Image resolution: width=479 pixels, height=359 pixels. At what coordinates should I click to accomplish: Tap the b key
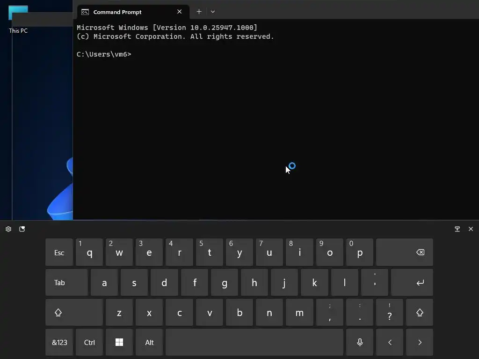tap(239, 313)
